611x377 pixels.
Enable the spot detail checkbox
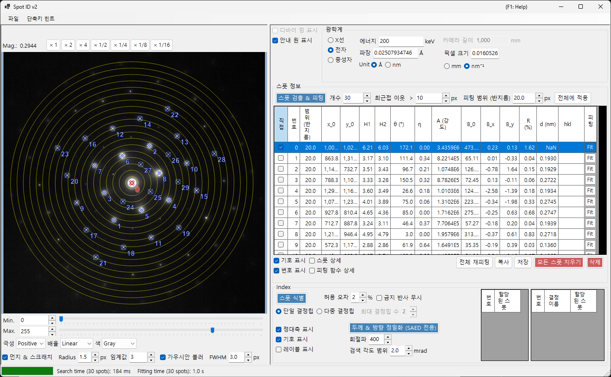[x=312, y=260]
